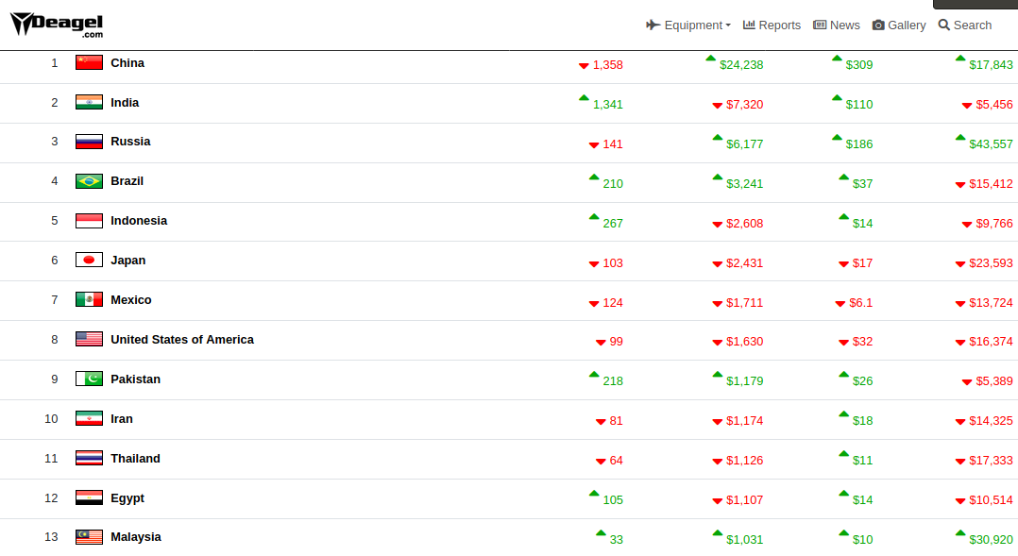Select the Thailand country name
Image resolution: width=1018 pixels, height=556 pixels.
pos(135,459)
